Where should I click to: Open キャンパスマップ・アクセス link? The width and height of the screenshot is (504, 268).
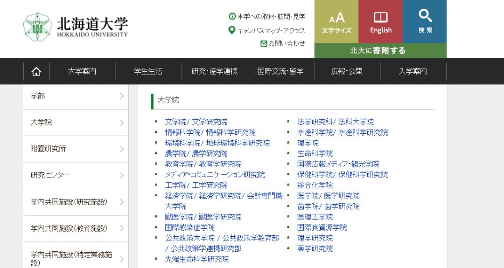click(271, 30)
